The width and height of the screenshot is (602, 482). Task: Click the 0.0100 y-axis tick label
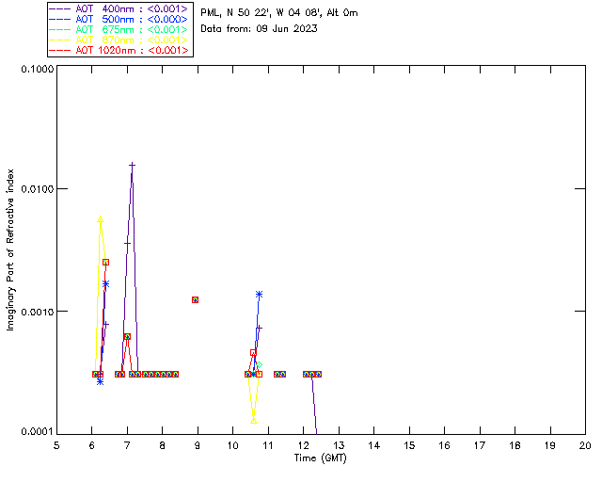(37, 189)
